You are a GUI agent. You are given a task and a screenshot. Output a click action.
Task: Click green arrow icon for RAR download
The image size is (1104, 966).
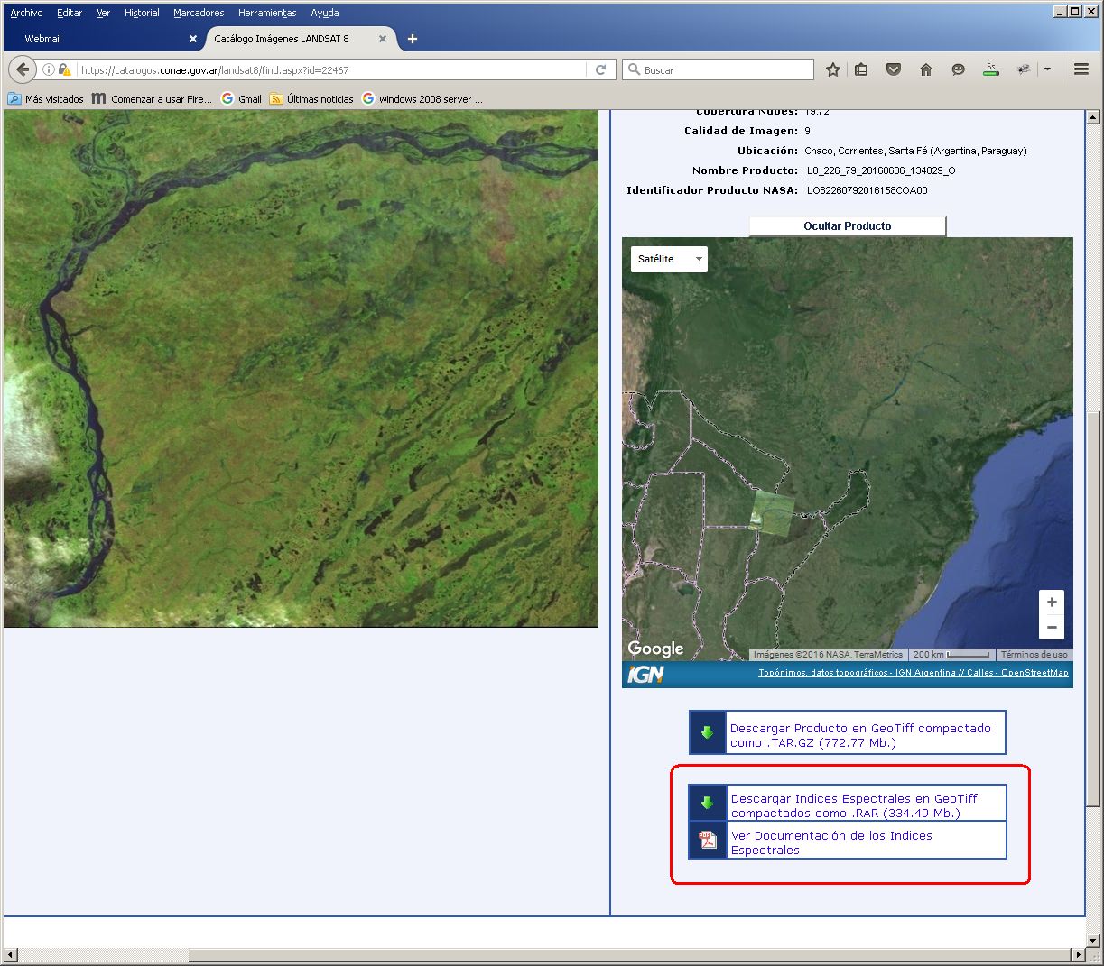click(x=708, y=803)
